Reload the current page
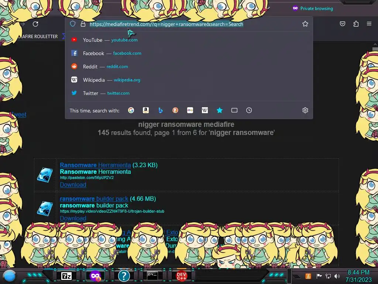 pos(35,24)
